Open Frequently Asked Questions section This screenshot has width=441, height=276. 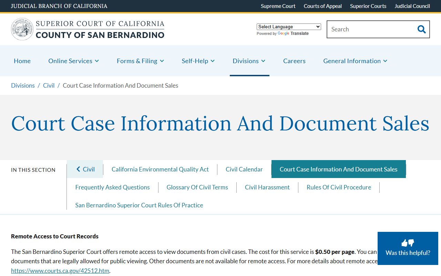click(x=113, y=187)
